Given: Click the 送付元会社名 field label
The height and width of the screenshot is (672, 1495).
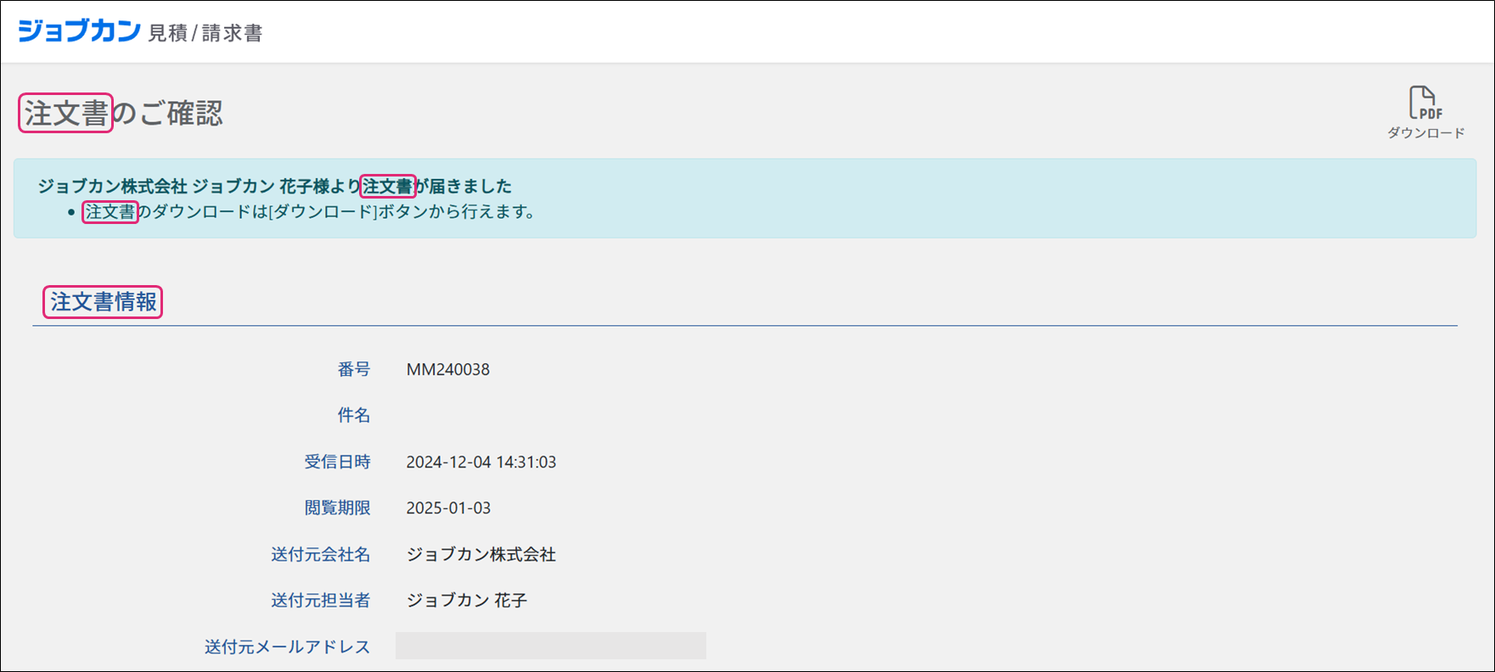Looking at the screenshot, I should click(320, 554).
